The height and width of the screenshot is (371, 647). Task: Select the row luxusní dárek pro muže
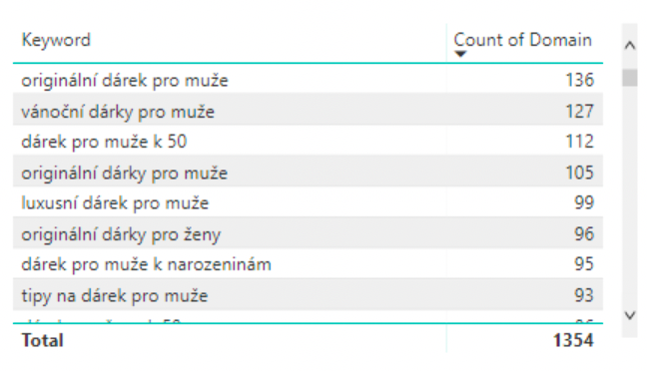tap(308, 202)
